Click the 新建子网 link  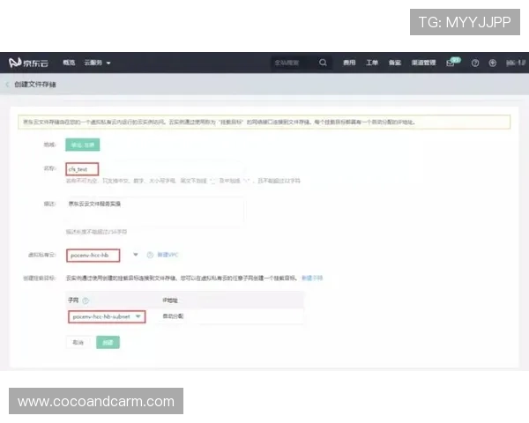[312, 278]
